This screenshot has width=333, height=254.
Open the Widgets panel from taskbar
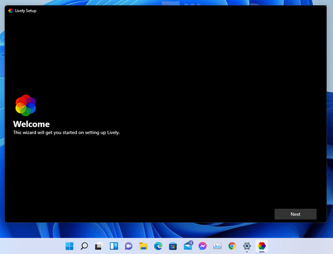coord(114,246)
